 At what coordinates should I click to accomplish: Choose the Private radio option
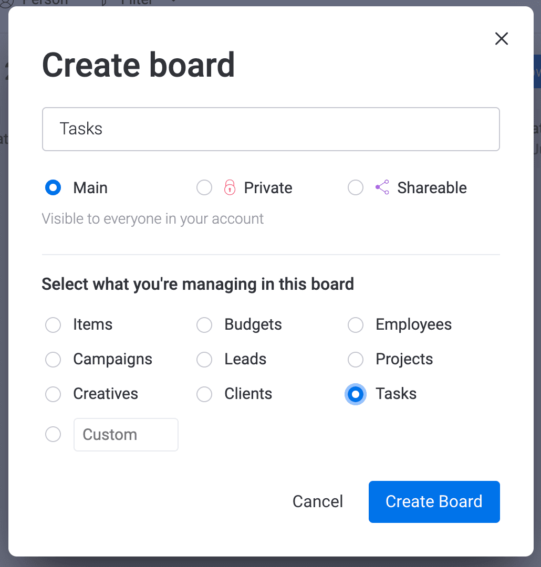point(204,187)
